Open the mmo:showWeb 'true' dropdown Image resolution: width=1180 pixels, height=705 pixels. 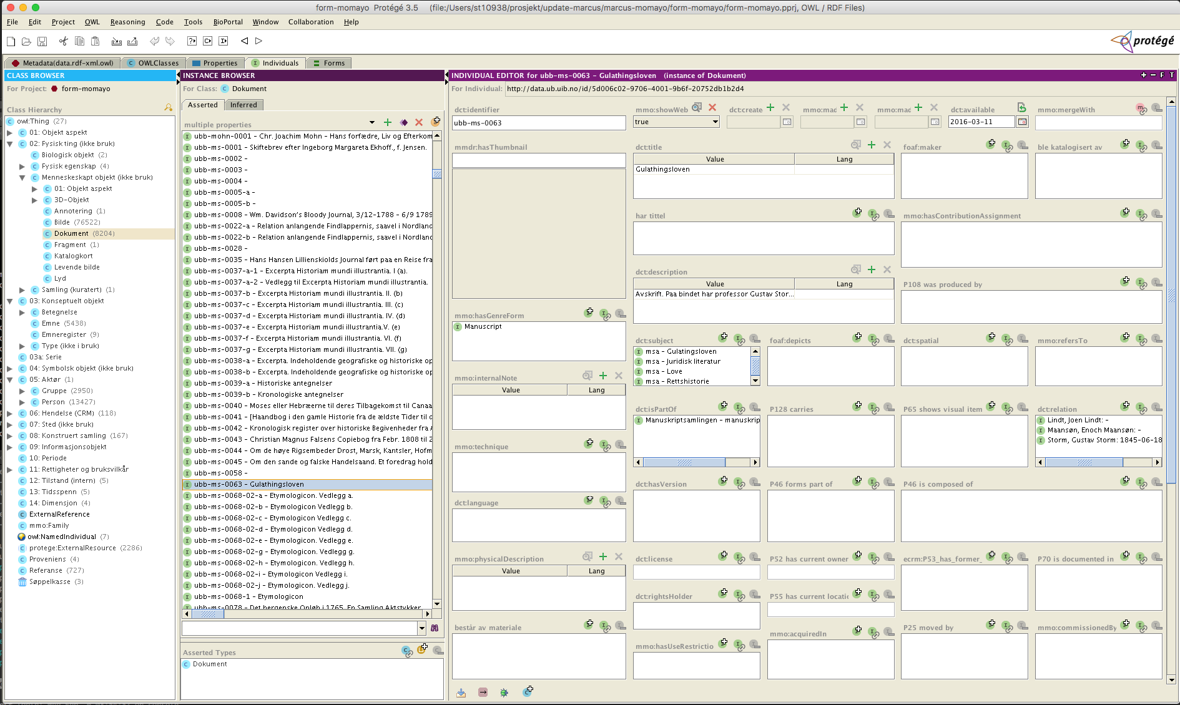(x=715, y=122)
